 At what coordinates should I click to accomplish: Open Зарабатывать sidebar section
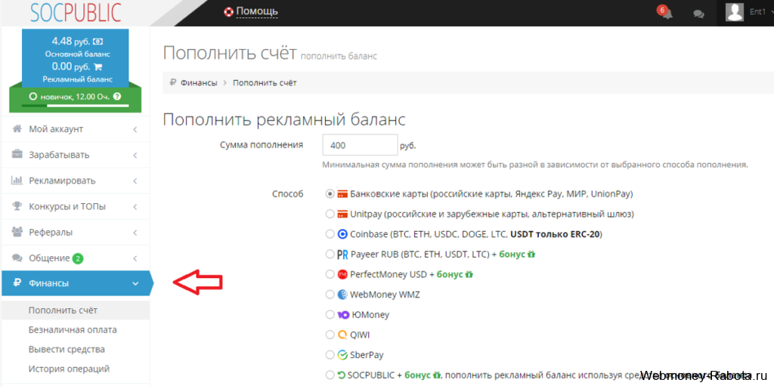tap(76, 155)
